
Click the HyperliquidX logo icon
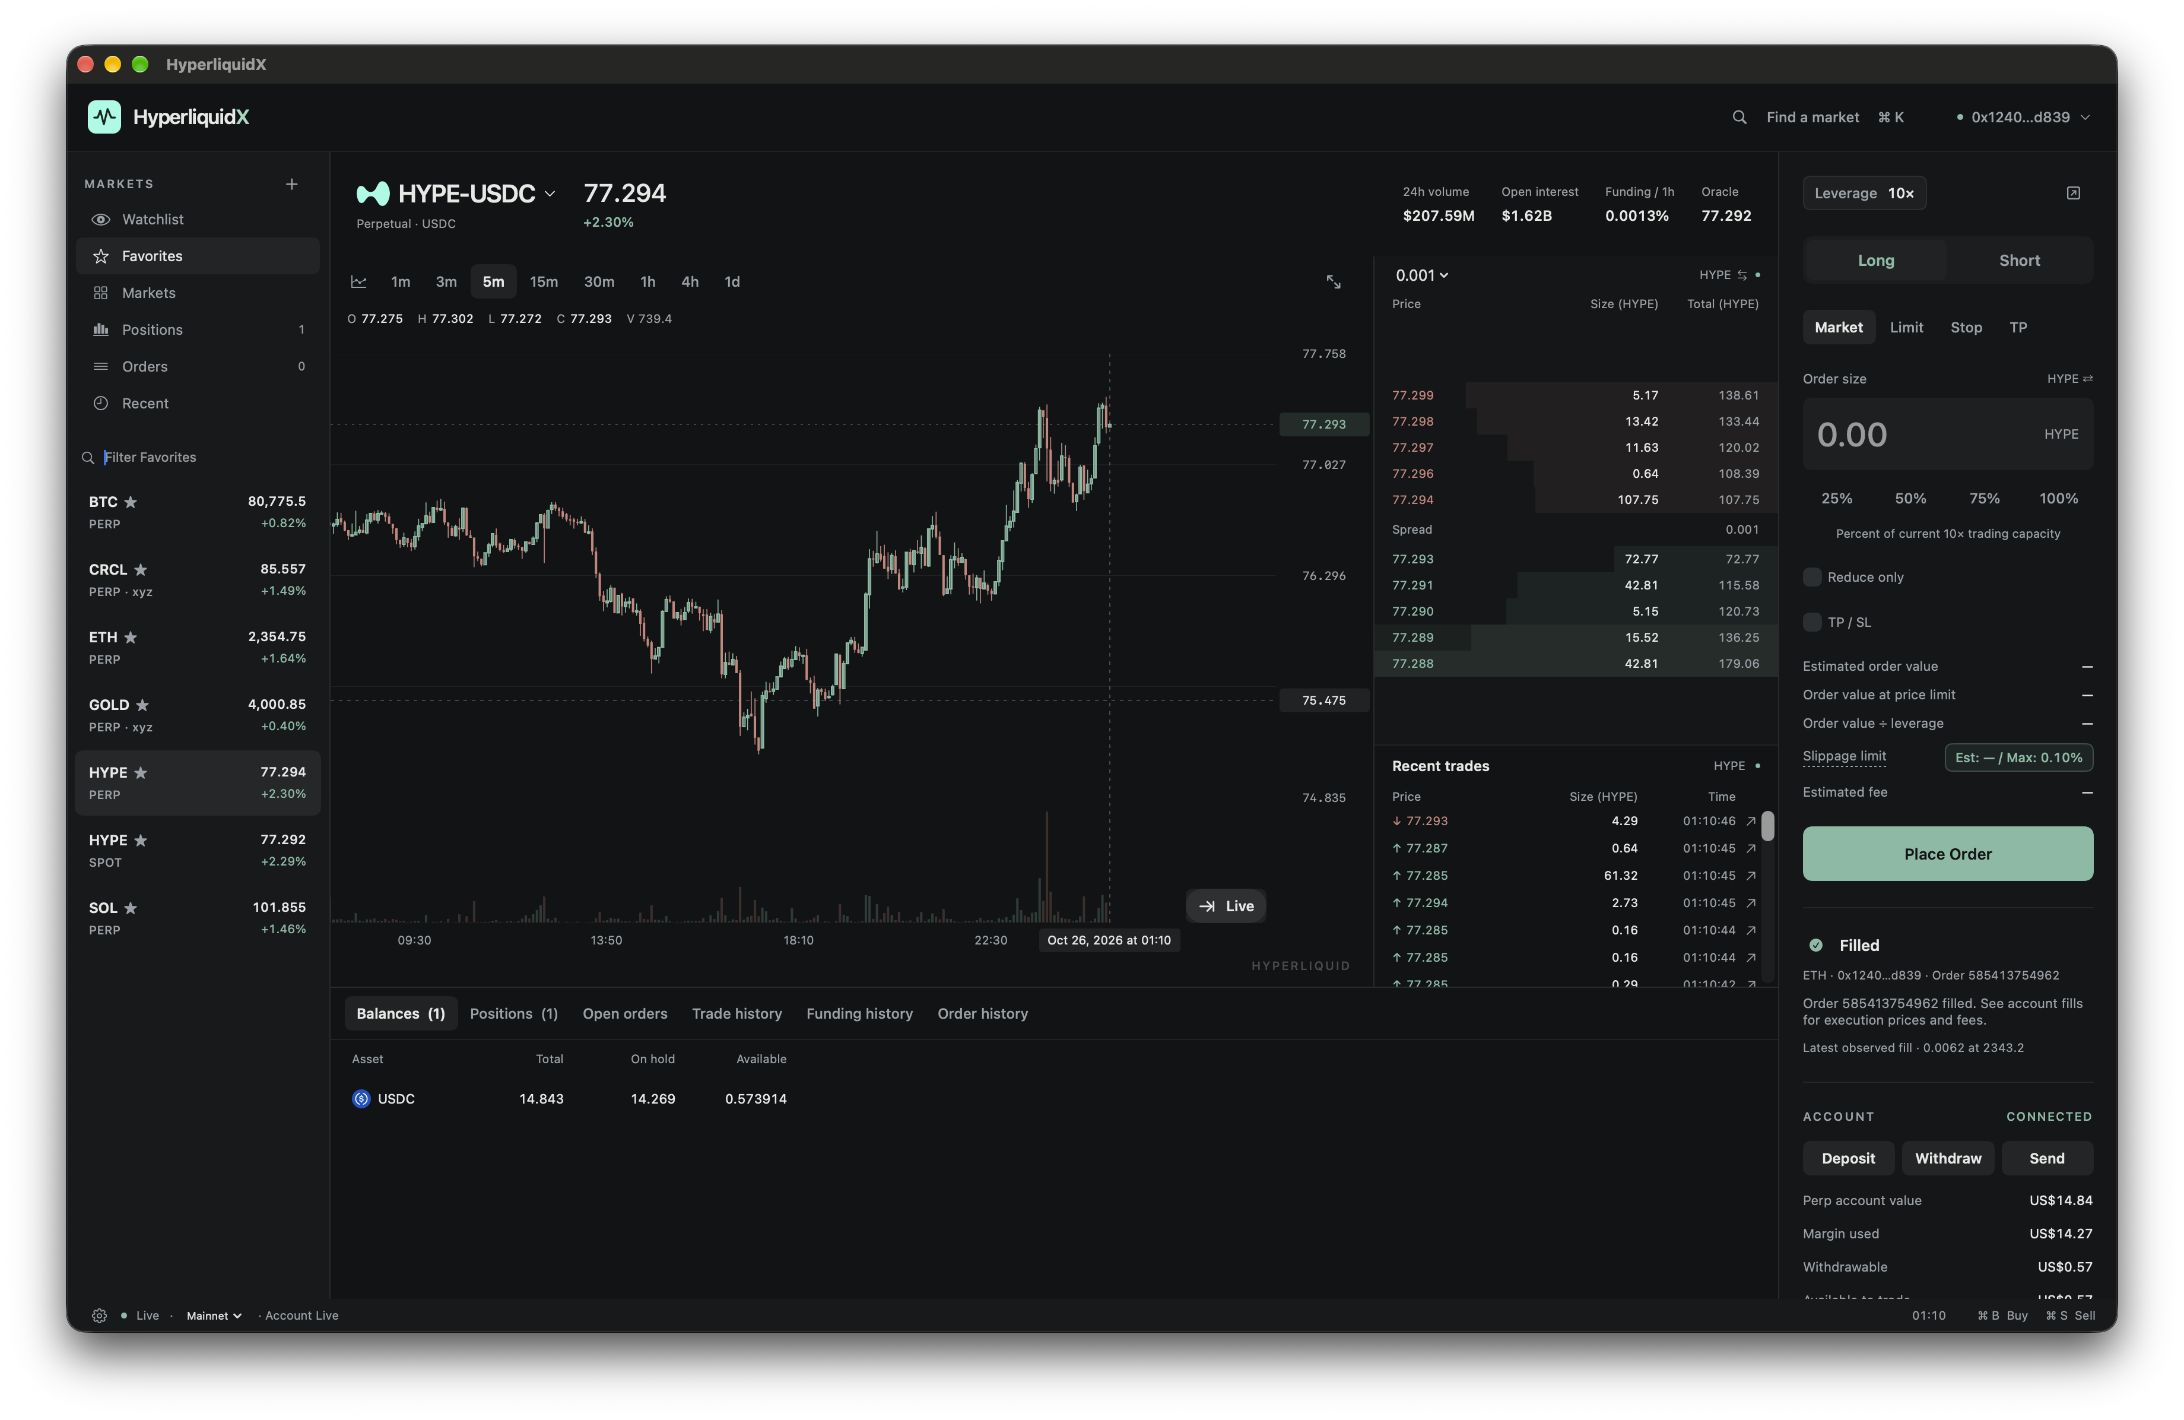(x=104, y=118)
